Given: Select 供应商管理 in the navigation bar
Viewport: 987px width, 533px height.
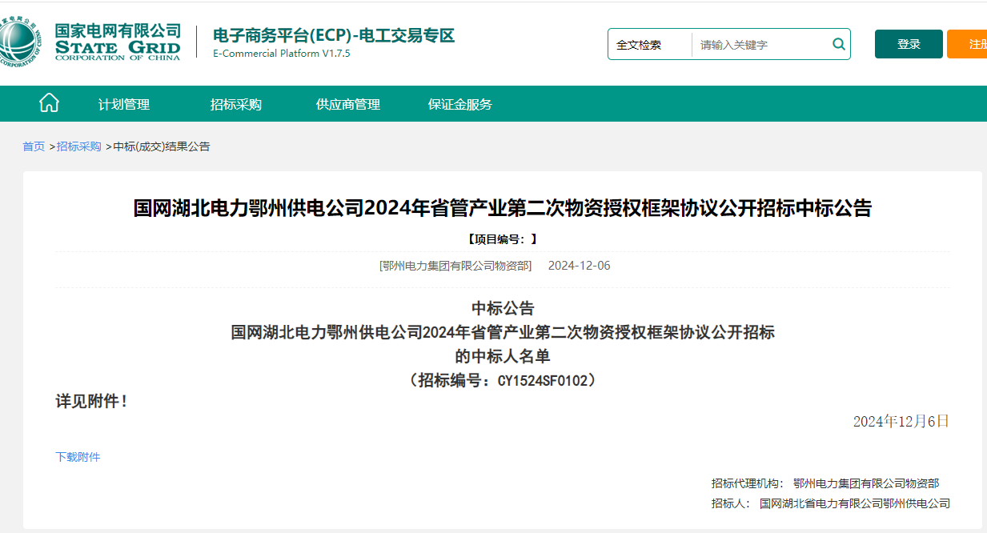Looking at the screenshot, I should pyautogui.click(x=348, y=104).
